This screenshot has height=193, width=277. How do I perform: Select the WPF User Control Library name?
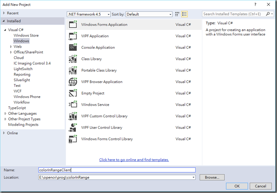(102, 128)
